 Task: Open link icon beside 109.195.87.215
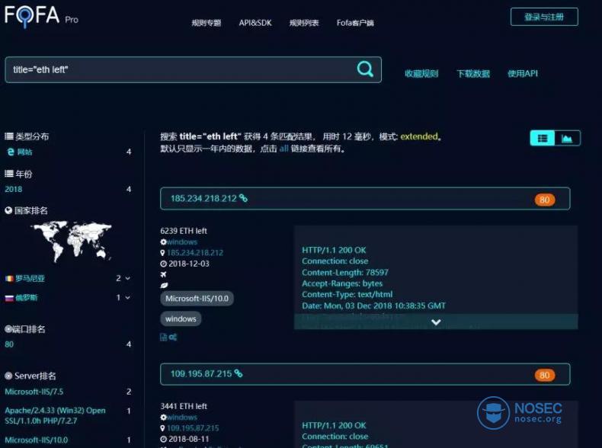tap(239, 373)
